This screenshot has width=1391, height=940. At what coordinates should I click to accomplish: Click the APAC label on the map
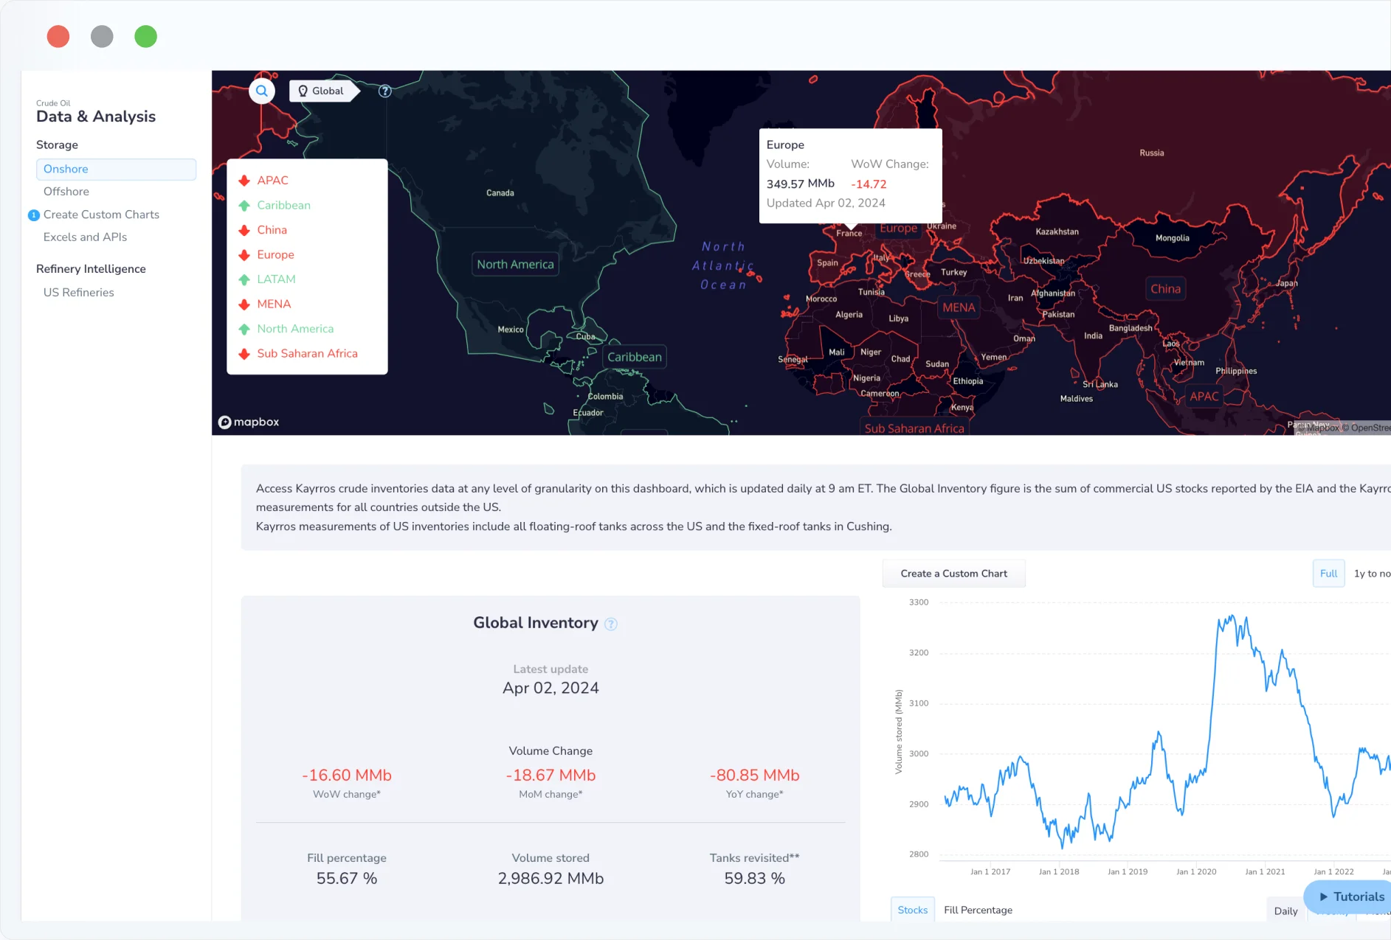click(x=1204, y=397)
